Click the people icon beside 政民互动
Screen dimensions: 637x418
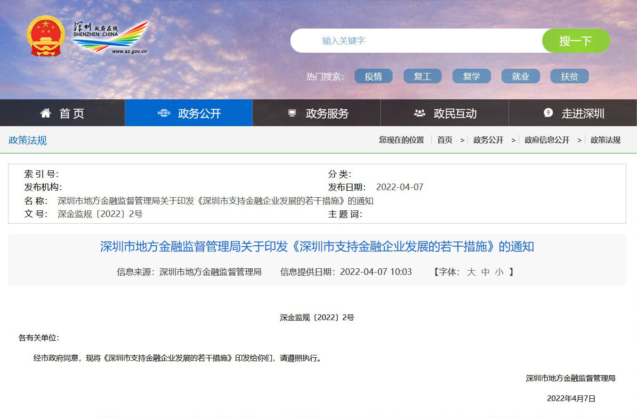[x=419, y=113]
